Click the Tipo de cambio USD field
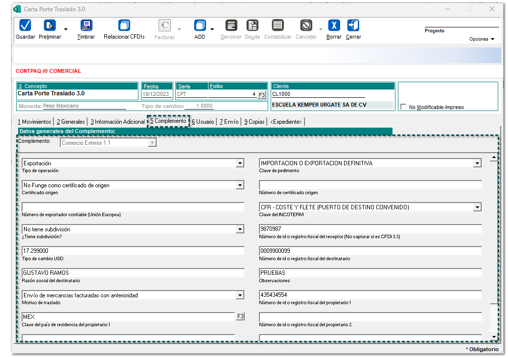 coord(133,251)
